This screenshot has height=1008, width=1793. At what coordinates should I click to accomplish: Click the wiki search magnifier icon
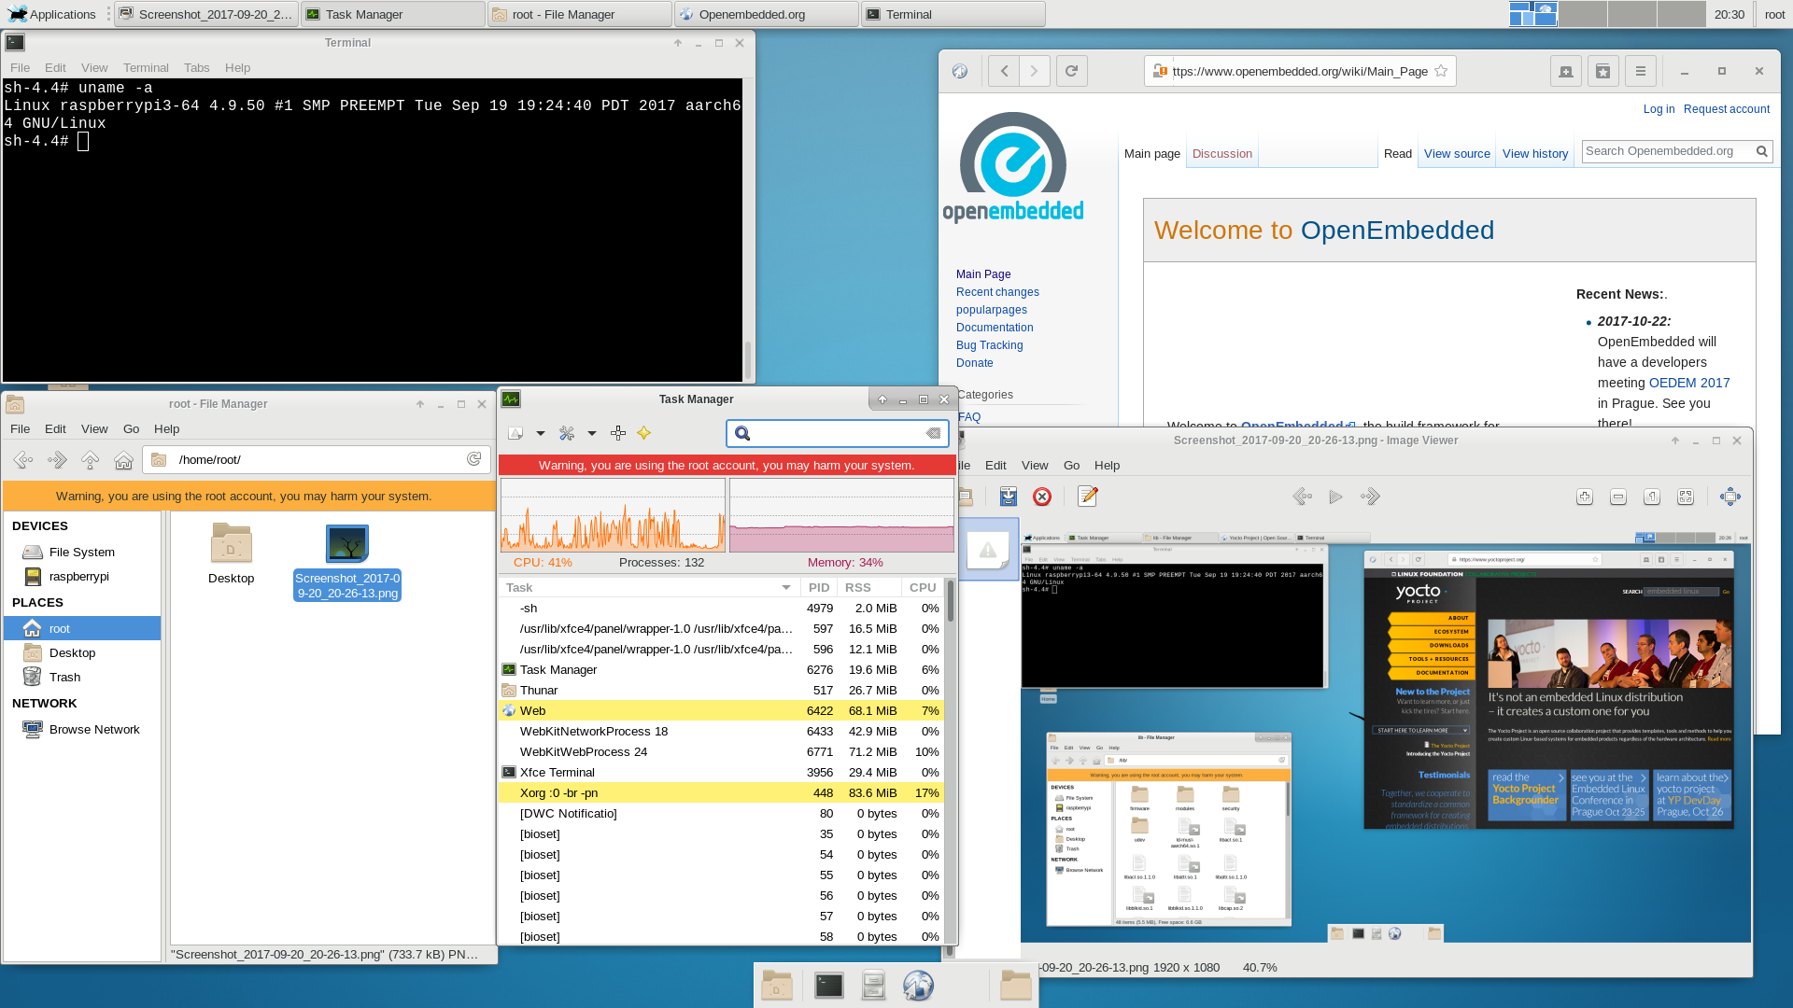(x=1762, y=151)
